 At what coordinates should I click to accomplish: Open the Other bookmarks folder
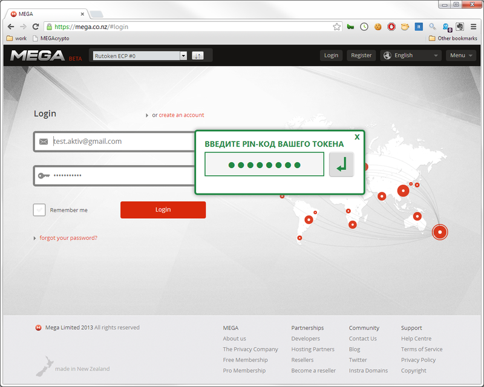pos(453,38)
